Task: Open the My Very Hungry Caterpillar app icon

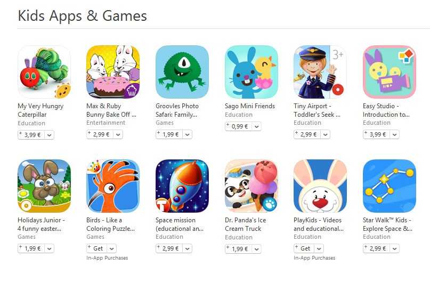Action: click(44, 72)
